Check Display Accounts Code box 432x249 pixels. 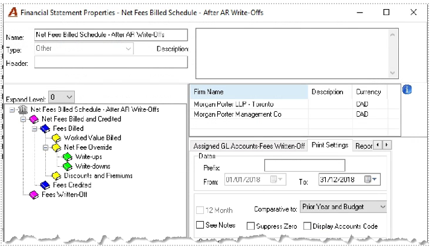(x=307, y=226)
